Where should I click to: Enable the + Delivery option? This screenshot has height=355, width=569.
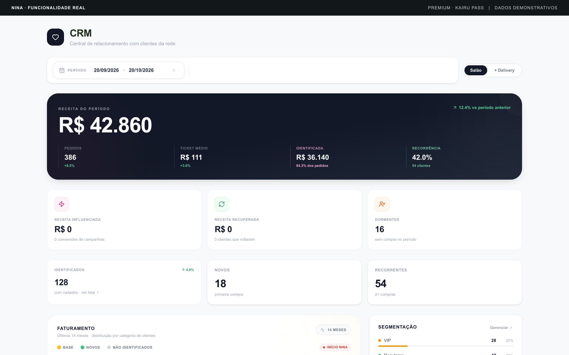504,70
